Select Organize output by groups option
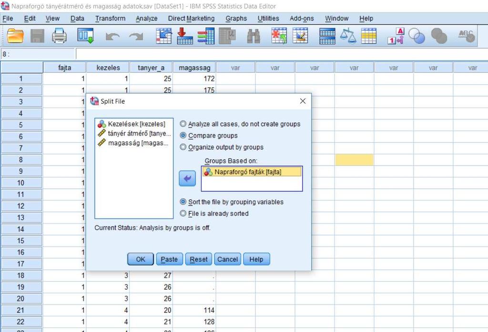 pyautogui.click(x=222, y=147)
